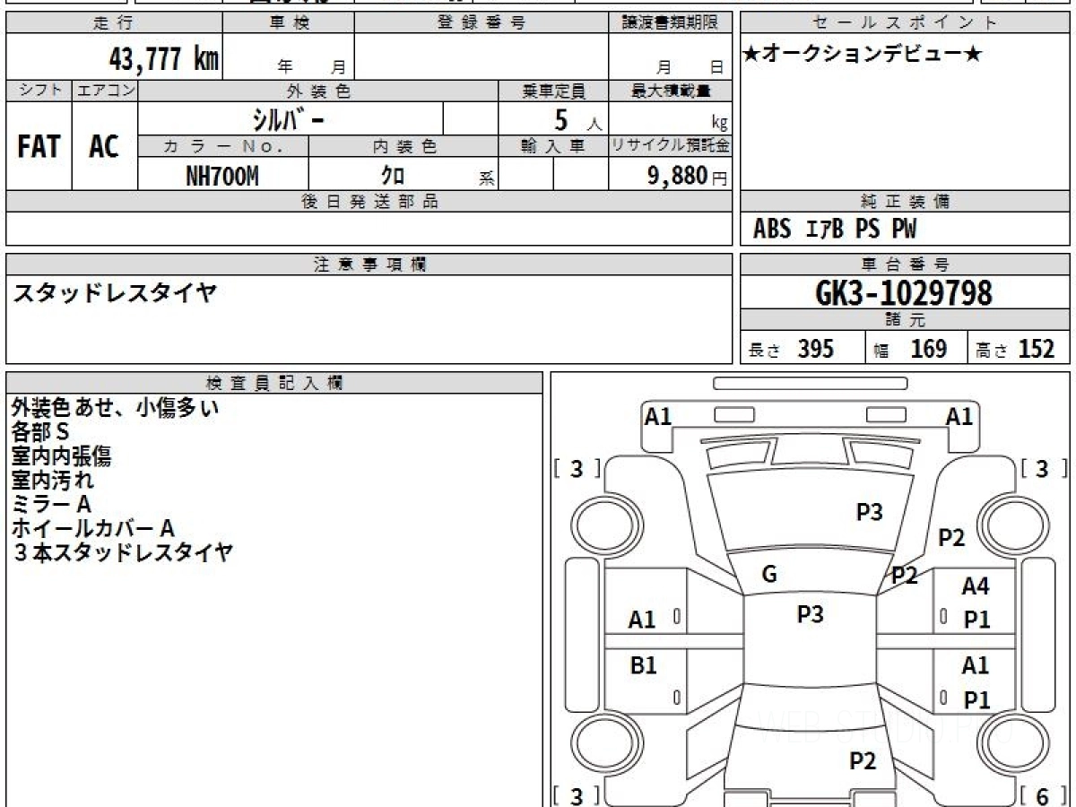Click inspector note 室内内張傷

pyautogui.click(x=62, y=456)
